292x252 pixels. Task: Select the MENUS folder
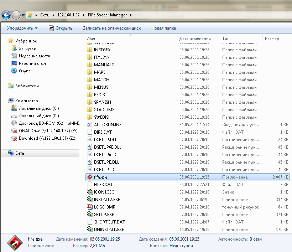[x=101, y=87]
